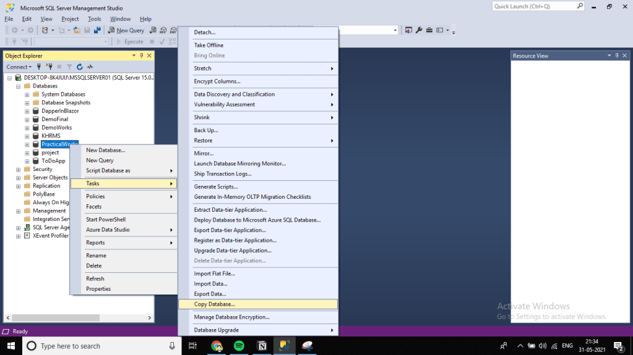Choose Back Up from the Tasks submenu
The height and width of the screenshot is (355, 633).
click(206, 130)
